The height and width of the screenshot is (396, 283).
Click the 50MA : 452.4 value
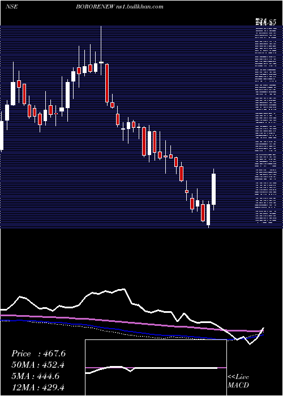[38, 365]
